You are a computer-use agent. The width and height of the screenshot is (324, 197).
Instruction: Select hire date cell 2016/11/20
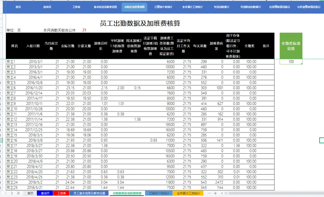(x=33, y=88)
